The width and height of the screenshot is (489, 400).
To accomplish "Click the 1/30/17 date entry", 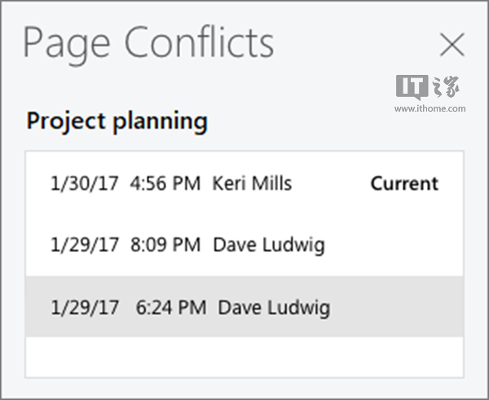I will point(84,184).
